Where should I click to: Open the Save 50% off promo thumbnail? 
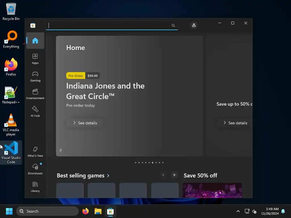[212, 190]
